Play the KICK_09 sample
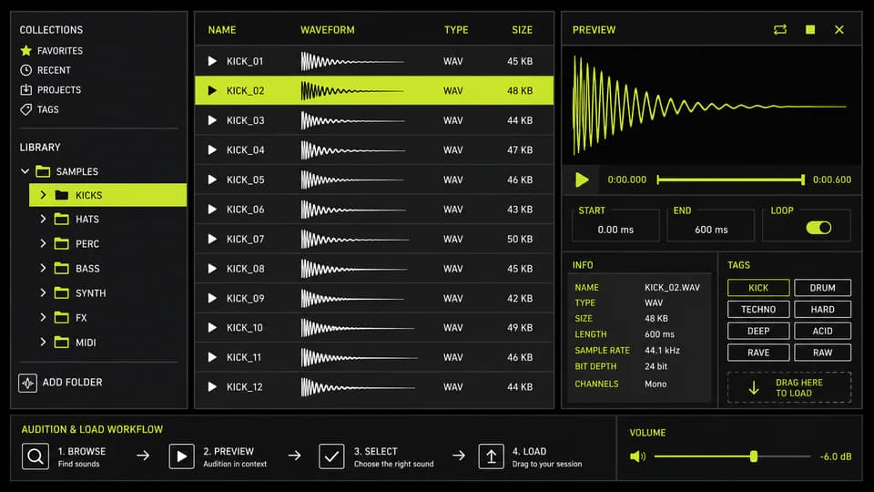 tap(212, 298)
